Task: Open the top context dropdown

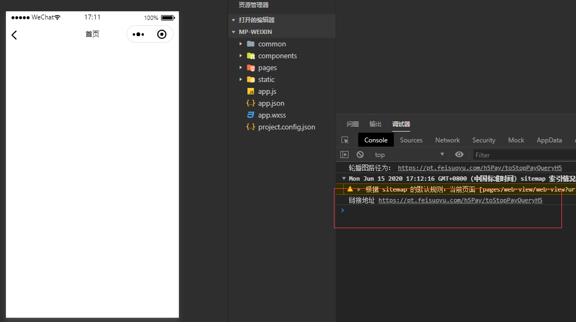Action: (409, 155)
